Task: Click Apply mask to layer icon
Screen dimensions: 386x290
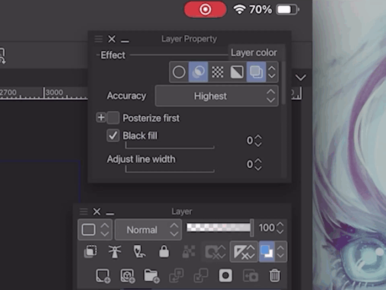Action: (x=250, y=276)
